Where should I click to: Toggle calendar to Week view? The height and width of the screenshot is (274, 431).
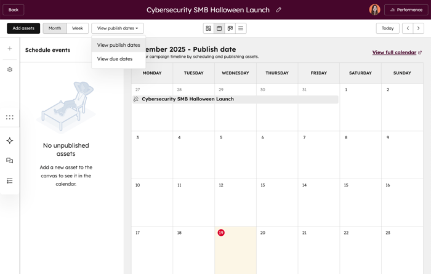[x=78, y=28]
